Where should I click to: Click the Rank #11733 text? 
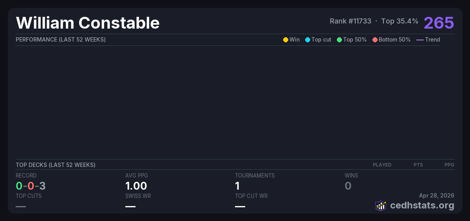(350, 21)
